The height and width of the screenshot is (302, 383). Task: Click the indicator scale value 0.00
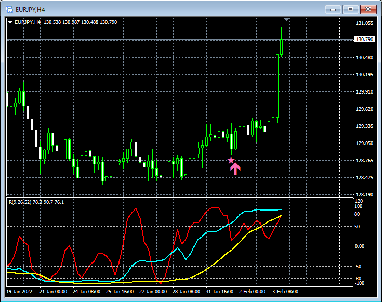[359, 246]
